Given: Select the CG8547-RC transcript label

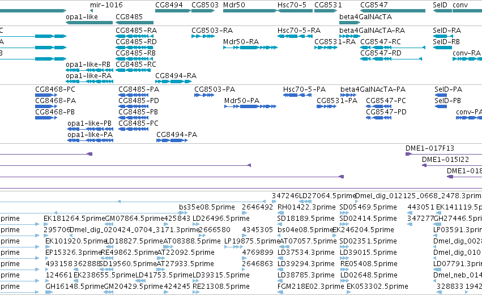Looking at the screenshot, I should coord(381,42).
